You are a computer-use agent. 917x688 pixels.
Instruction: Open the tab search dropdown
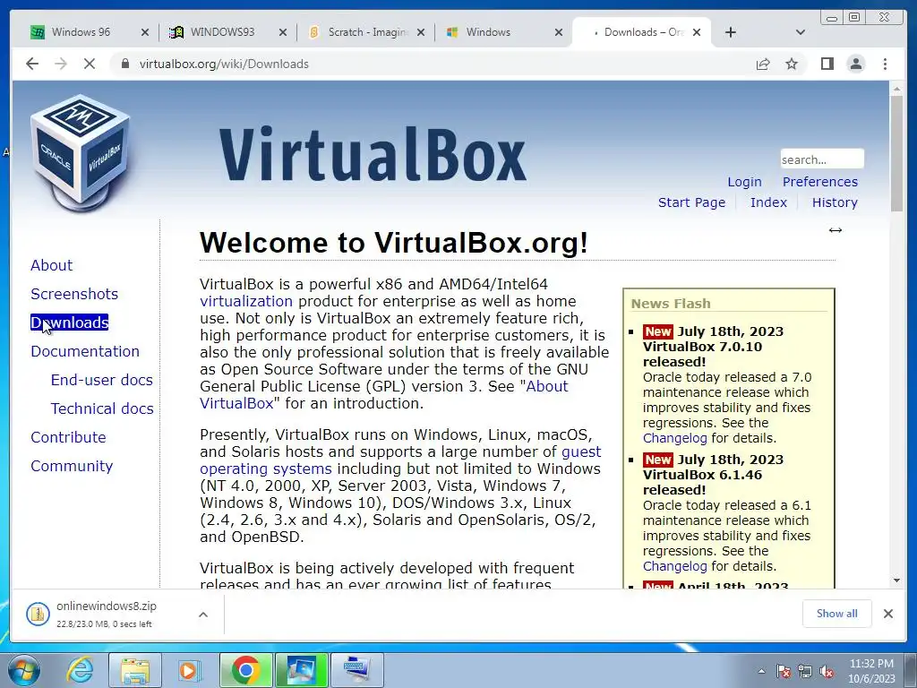click(801, 32)
